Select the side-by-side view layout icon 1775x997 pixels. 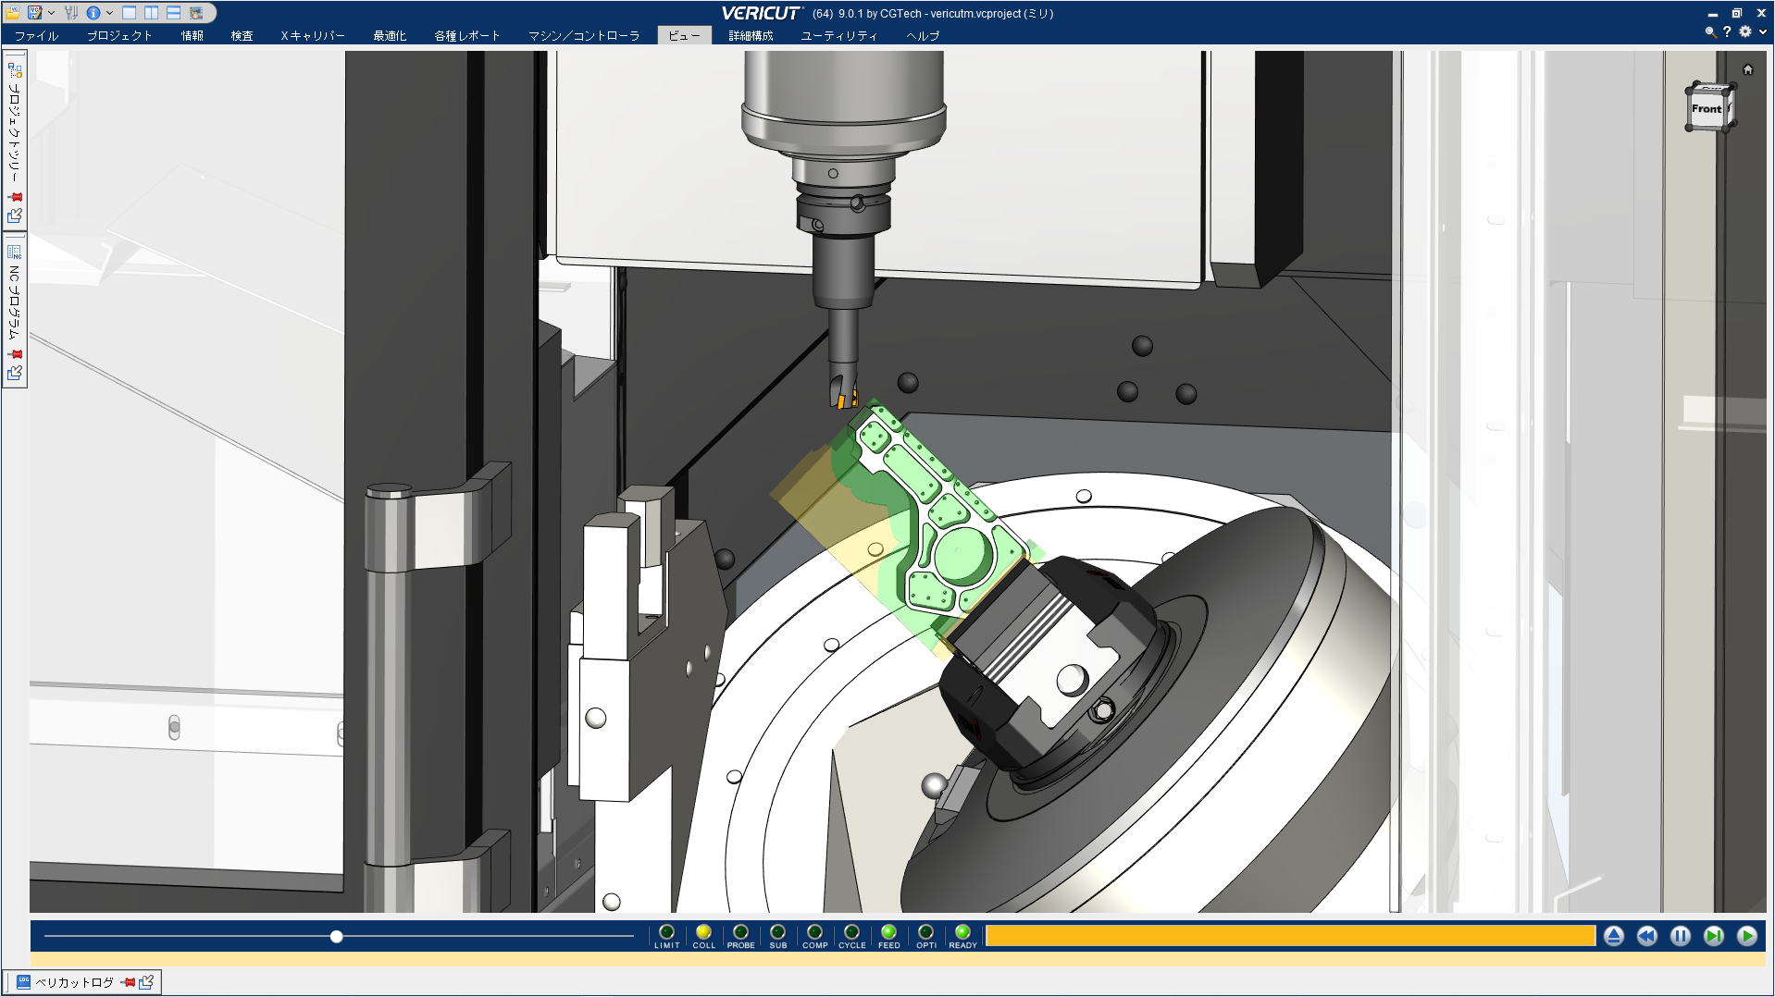click(152, 13)
